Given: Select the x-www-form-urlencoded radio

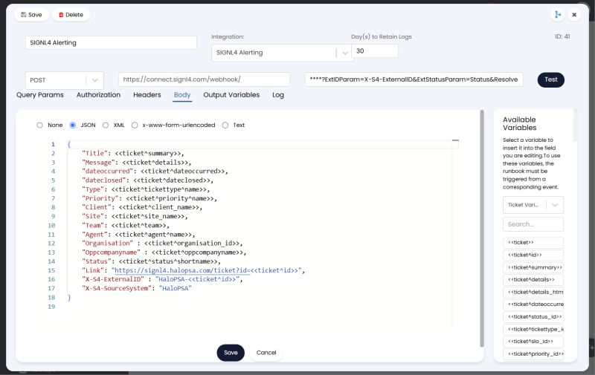Looking at the screenshot, I should coord(135,125).
